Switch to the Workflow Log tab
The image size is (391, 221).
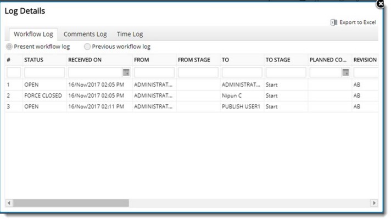pyautogui.click(x=33, y=34)
